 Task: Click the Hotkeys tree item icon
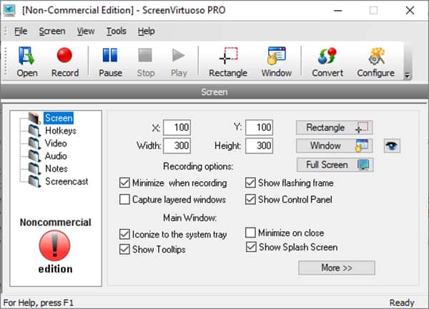pyautogui.click(x=35, y=131)
